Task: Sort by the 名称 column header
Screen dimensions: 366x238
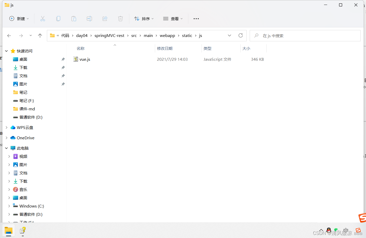Action: [x=81, y=48]
